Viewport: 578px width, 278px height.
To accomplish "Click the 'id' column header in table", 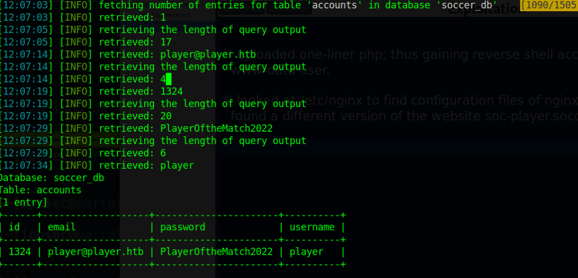I will pyautogui.click(x=14, y=227).
